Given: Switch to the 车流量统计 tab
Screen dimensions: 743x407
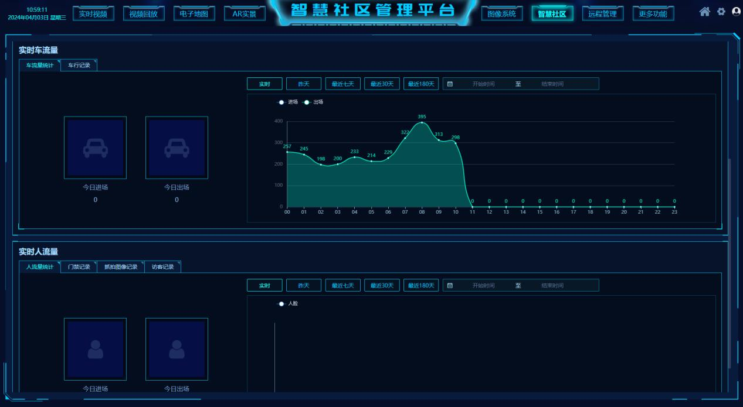Looking at the screenshot, I should (x=40, y=66).
